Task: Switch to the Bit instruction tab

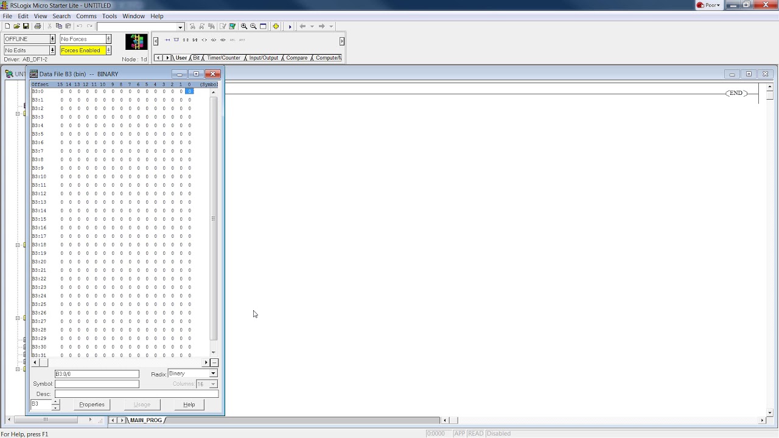Action: 196,58
